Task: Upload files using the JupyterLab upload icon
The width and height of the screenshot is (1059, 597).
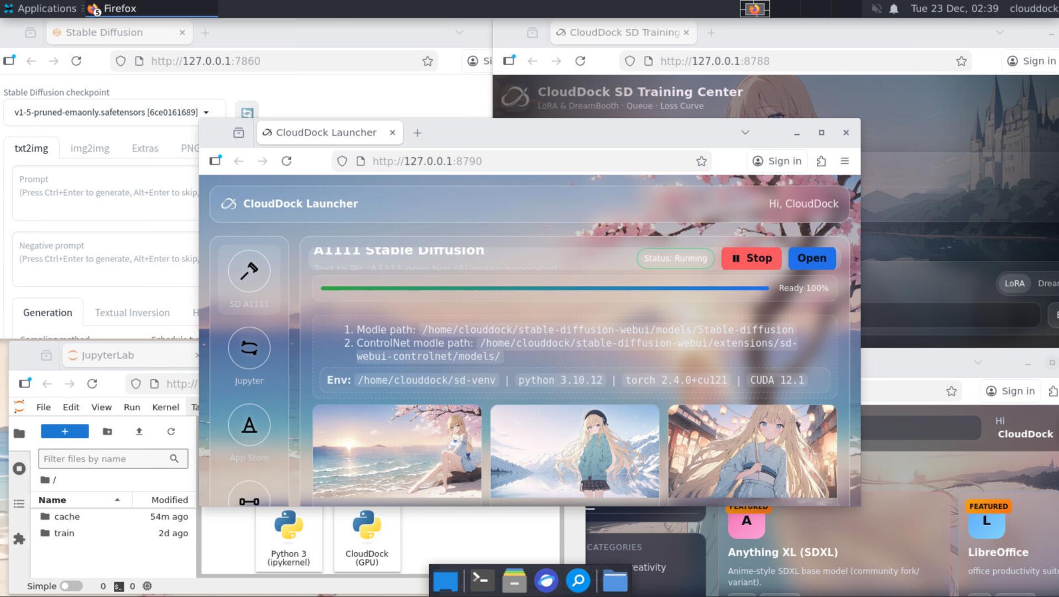Action: pos(139,431)
